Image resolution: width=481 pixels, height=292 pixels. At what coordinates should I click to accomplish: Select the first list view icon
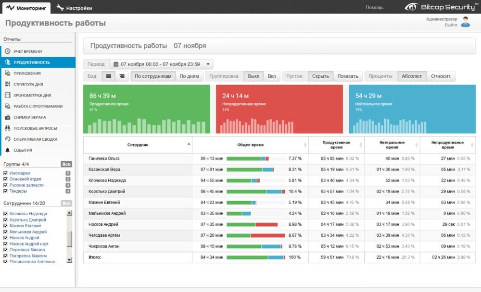tap(108, 76)
